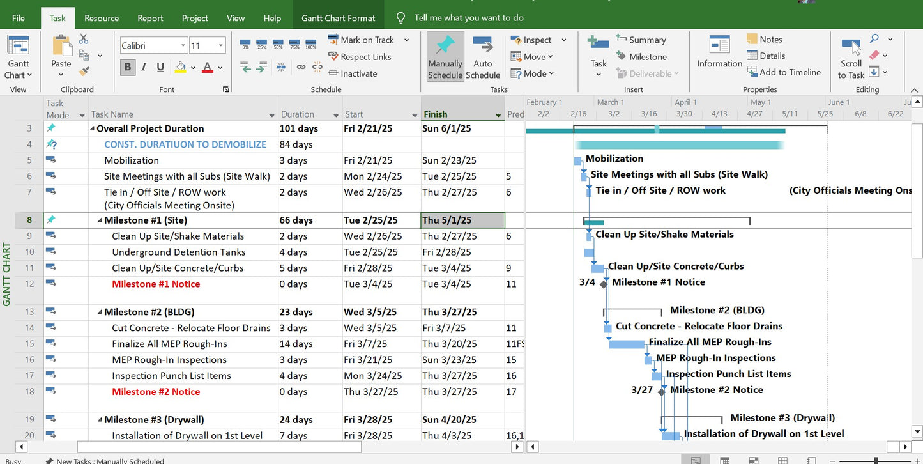Click the Respect Links button

click(x=359, y=57)
